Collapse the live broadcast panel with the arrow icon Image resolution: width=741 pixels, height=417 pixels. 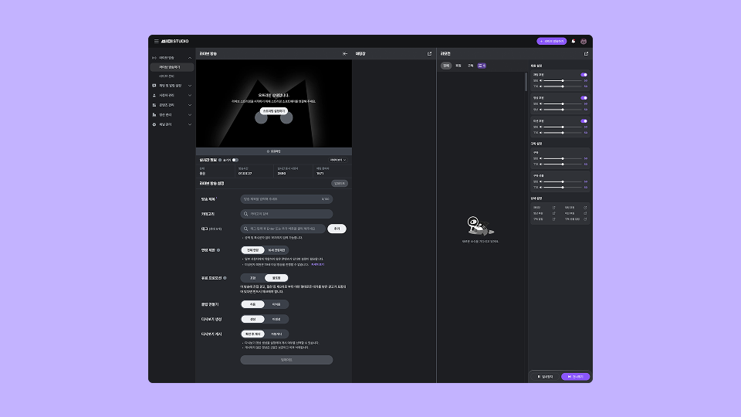pos(345,54)
